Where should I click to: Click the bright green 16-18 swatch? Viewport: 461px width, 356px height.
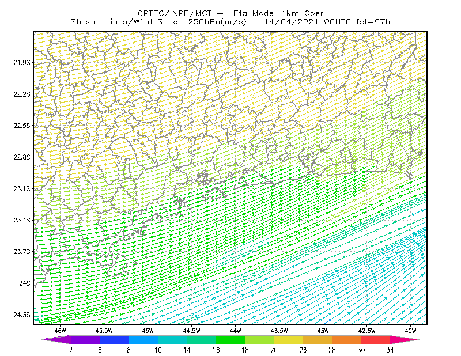point(231,339)
